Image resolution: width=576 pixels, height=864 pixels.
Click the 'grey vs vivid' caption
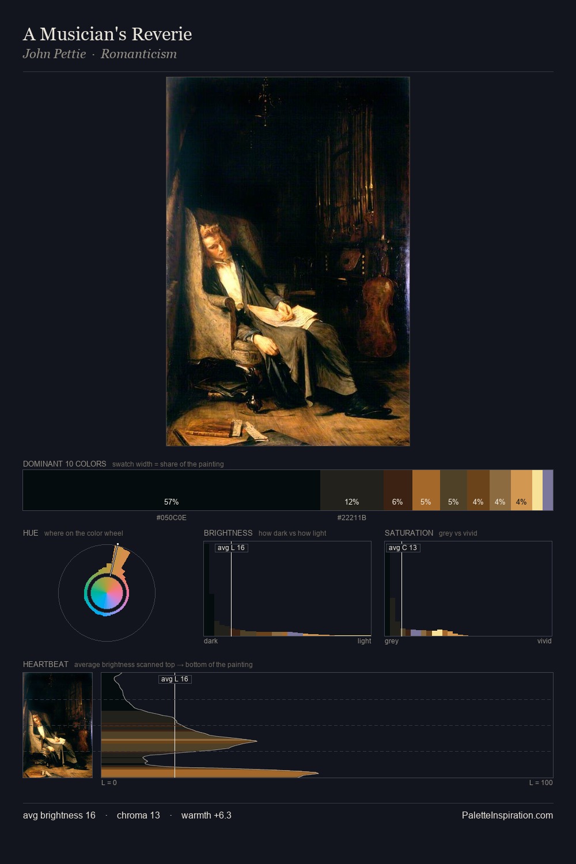click(458, 533)
